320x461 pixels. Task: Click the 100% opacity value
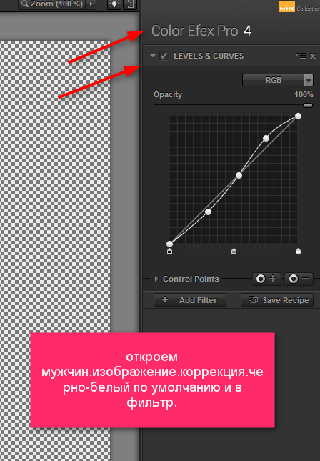click(x=304, y=94)
